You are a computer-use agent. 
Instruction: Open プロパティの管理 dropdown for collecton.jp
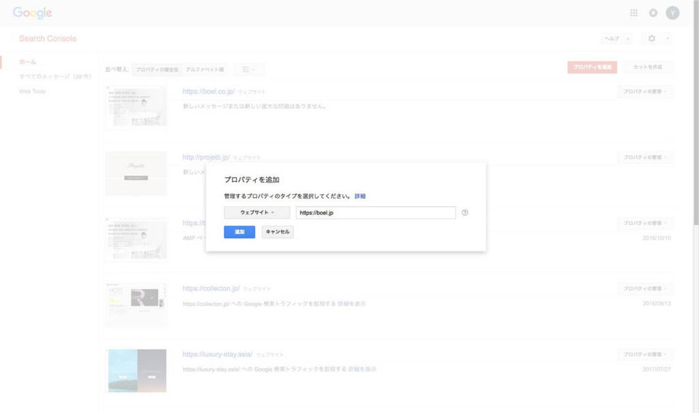tap(644, 289)
